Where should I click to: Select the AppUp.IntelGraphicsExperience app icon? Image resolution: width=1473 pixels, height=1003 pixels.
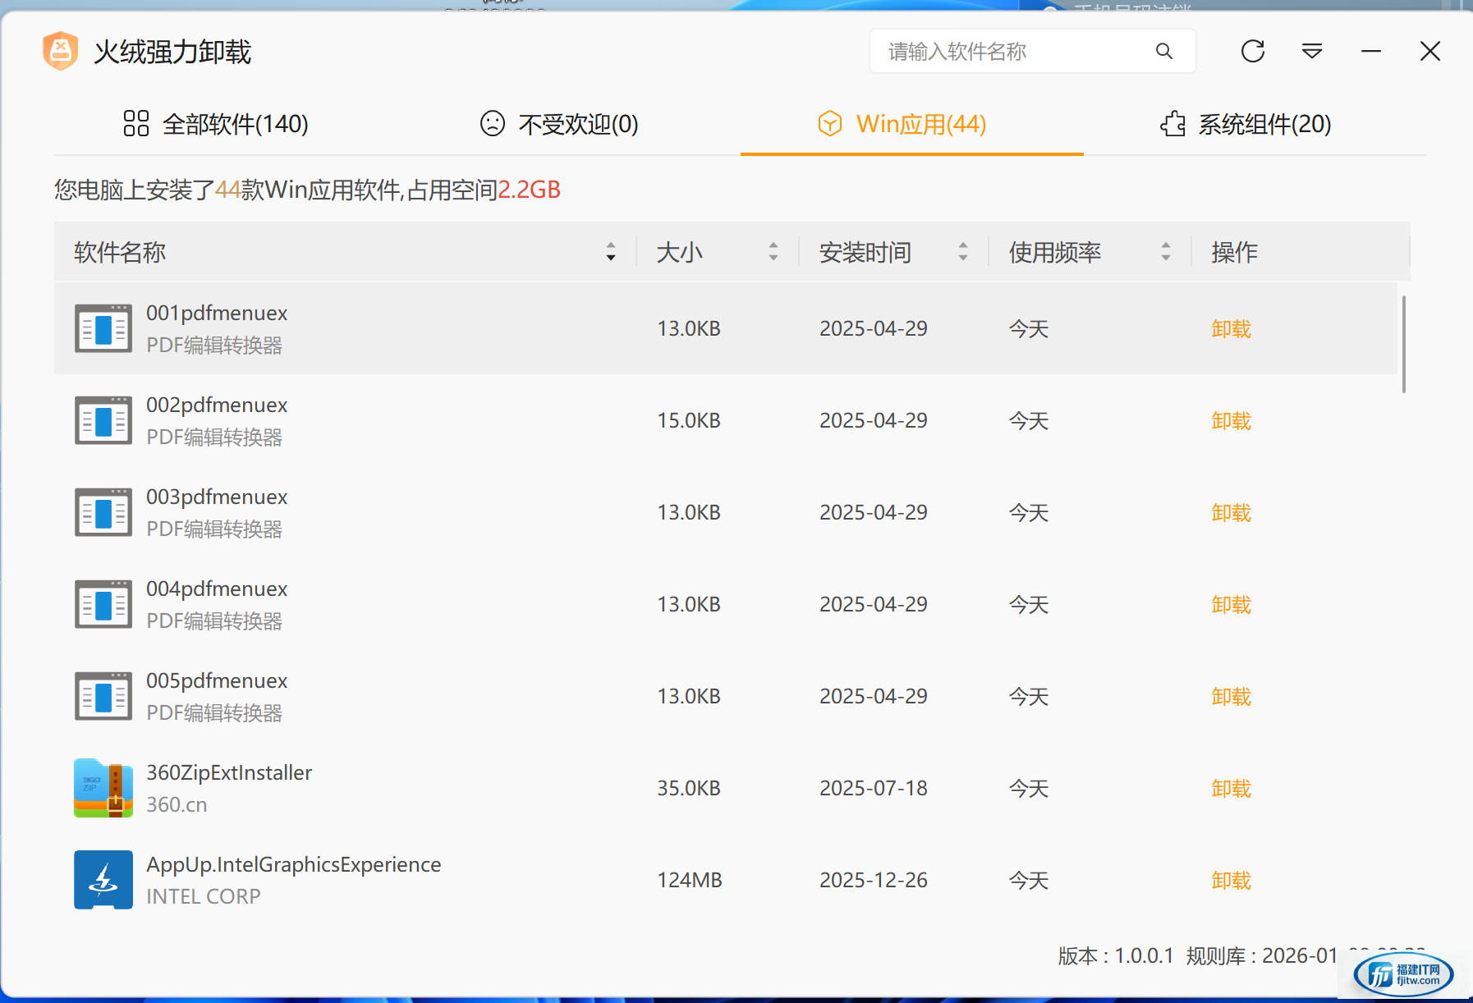[103, 880]
